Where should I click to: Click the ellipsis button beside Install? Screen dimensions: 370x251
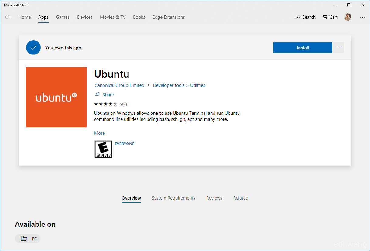[338, 48]
